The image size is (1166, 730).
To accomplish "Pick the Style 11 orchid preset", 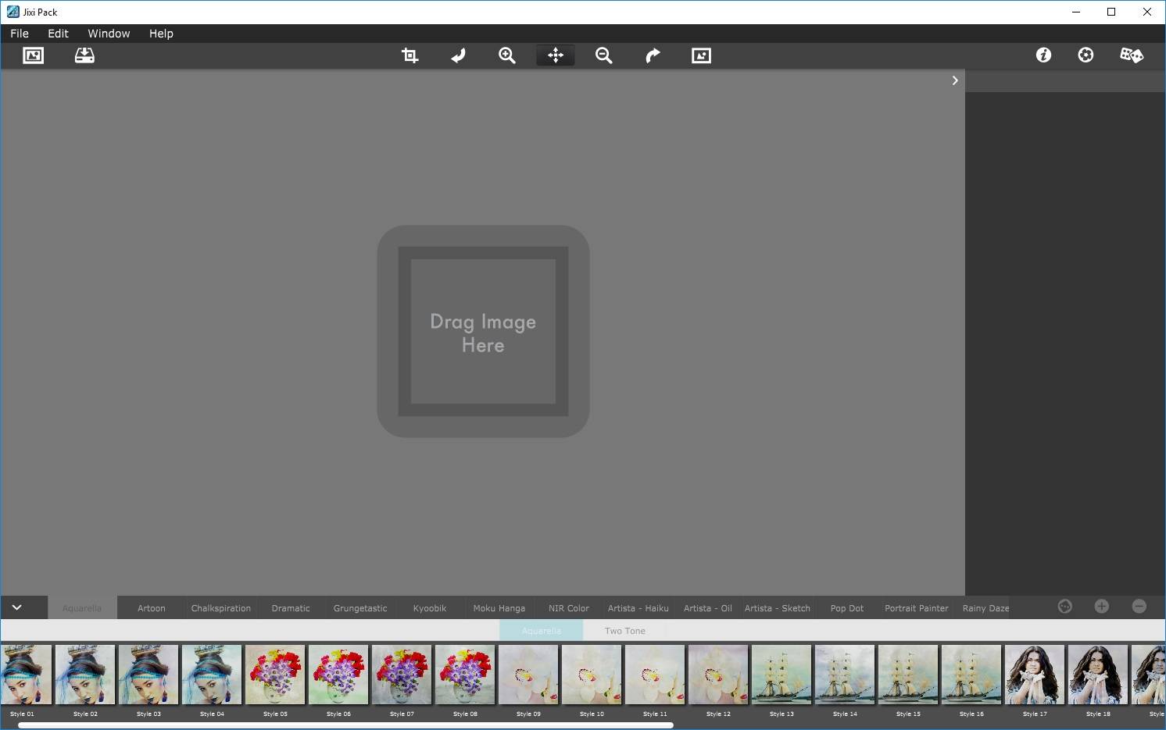I will [655, 675].
